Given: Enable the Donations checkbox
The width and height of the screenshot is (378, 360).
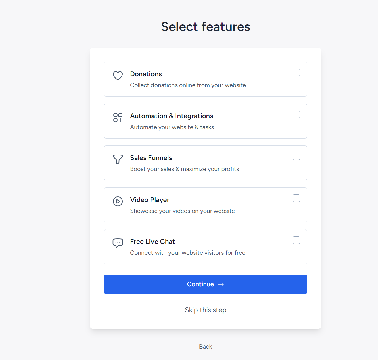Looking at the screenshot, I should click(296, 73).
